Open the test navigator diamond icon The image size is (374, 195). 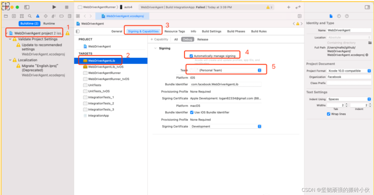pyautogui.click(x=46, y=16)
